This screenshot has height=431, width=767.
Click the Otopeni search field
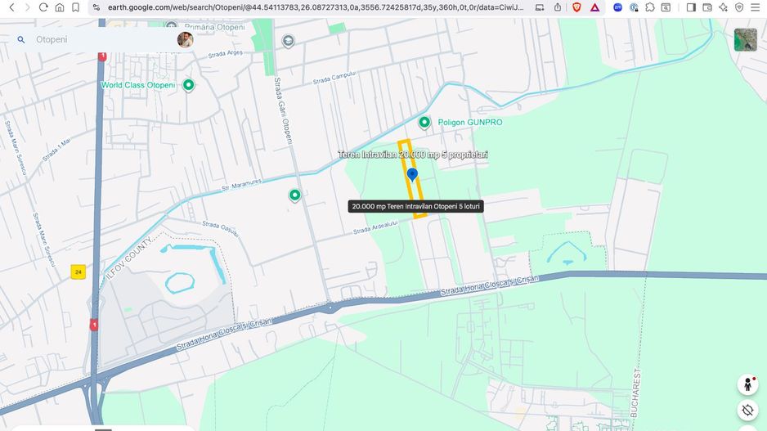pos(103,39)
